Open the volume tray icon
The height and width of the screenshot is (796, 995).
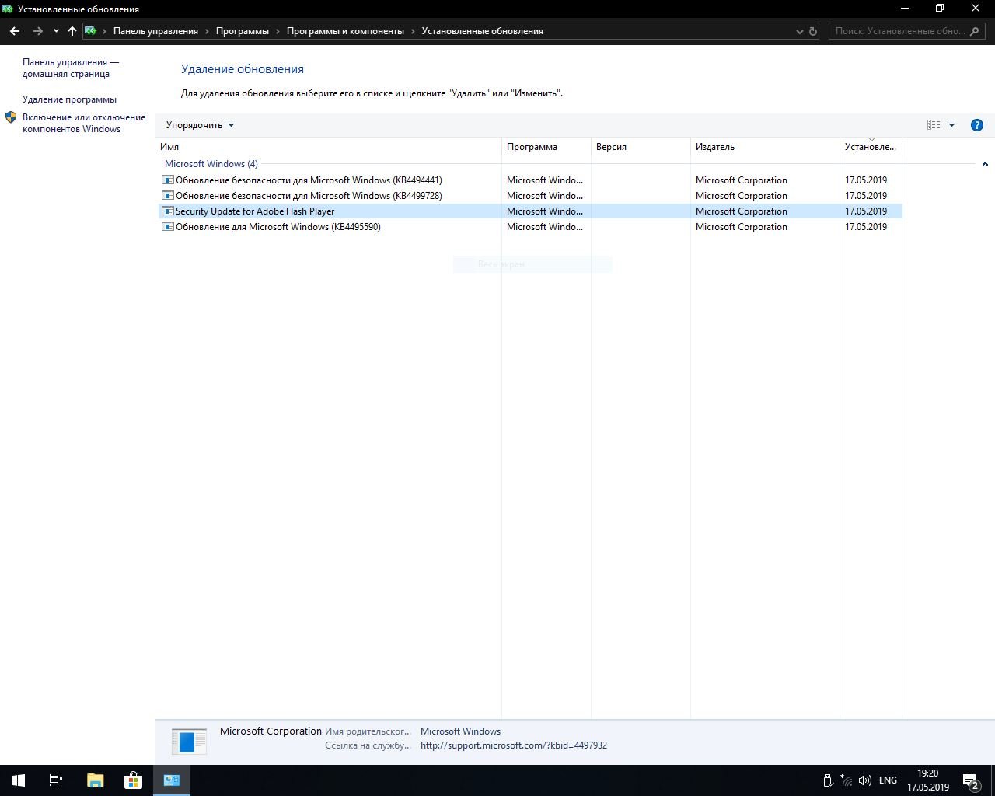(865, 780)
